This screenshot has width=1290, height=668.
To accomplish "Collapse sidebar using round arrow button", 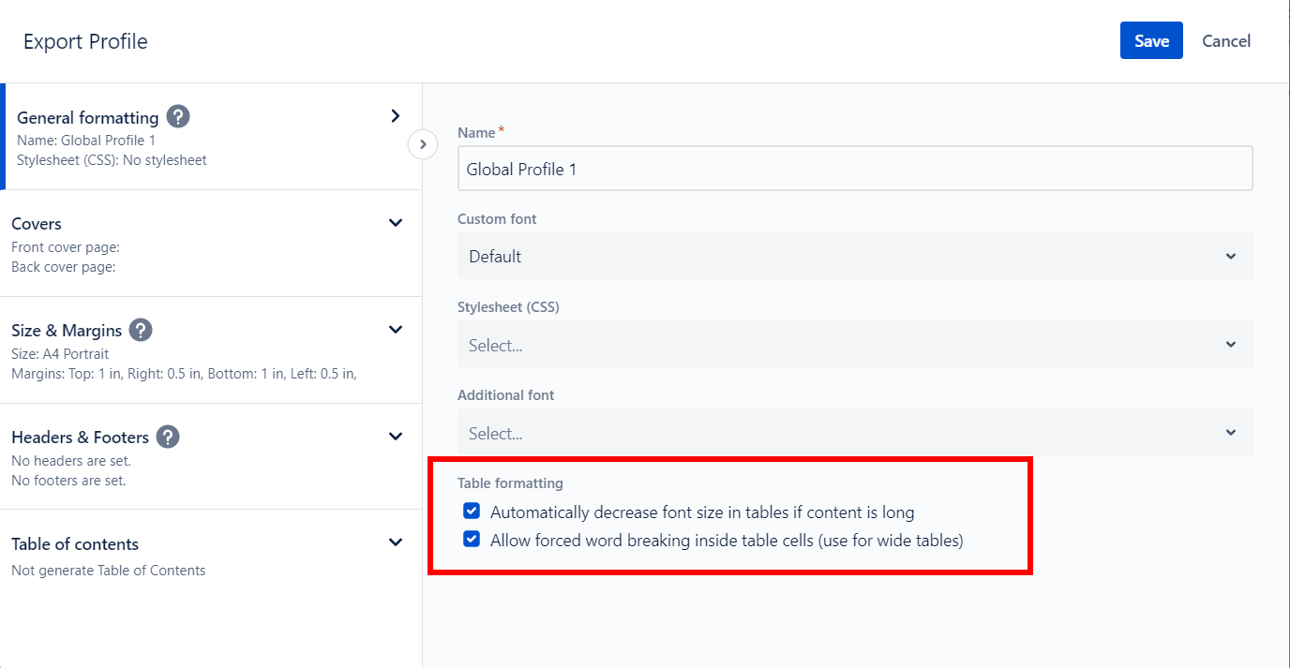I will pyautogui.click(x=423, y=144).
